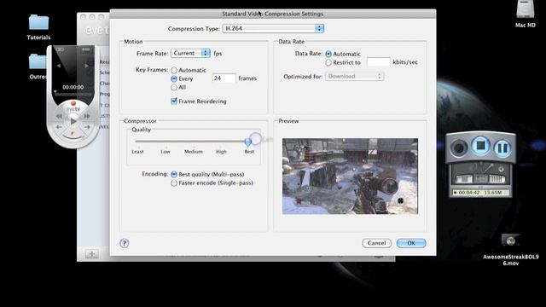This screenshot has height=307, width=546.
Task: Click the OK button
Action: coord(411,243)
